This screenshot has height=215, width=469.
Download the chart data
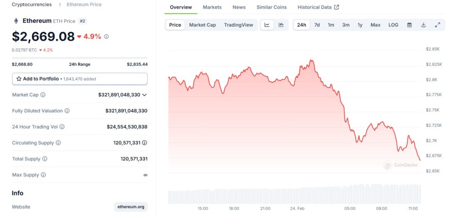pos(424,25)
